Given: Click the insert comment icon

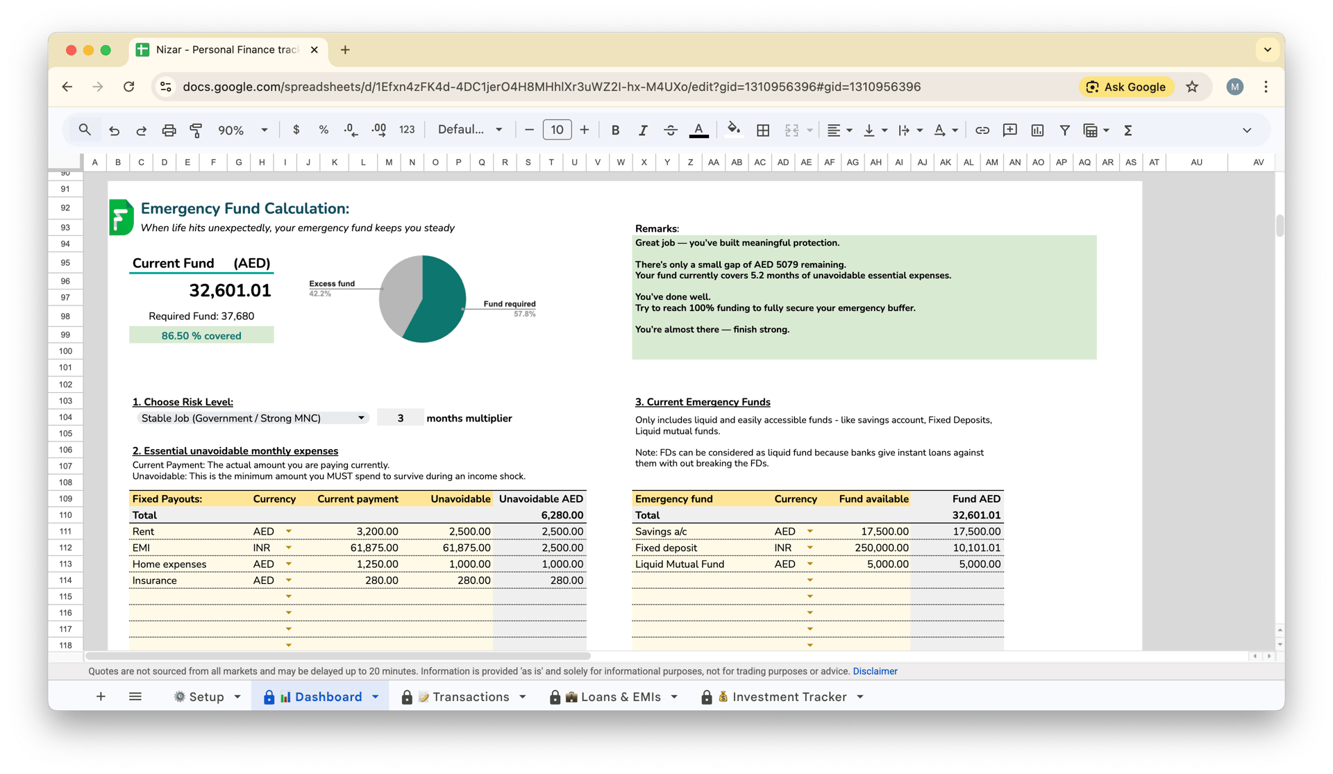Looking at the screenshot, I should [1010, 130].
